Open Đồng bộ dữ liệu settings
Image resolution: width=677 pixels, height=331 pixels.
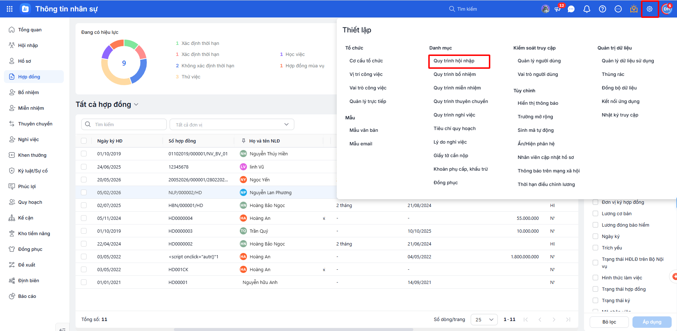(x=619, y=88)
